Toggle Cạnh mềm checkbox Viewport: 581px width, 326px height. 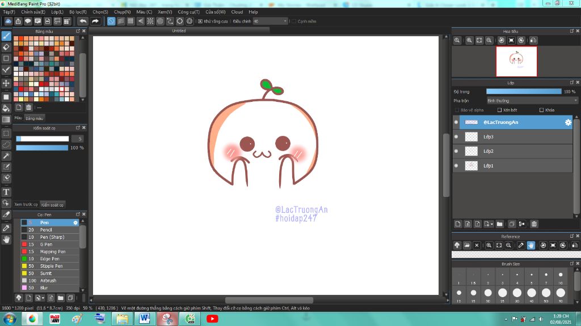coord(294,22)
